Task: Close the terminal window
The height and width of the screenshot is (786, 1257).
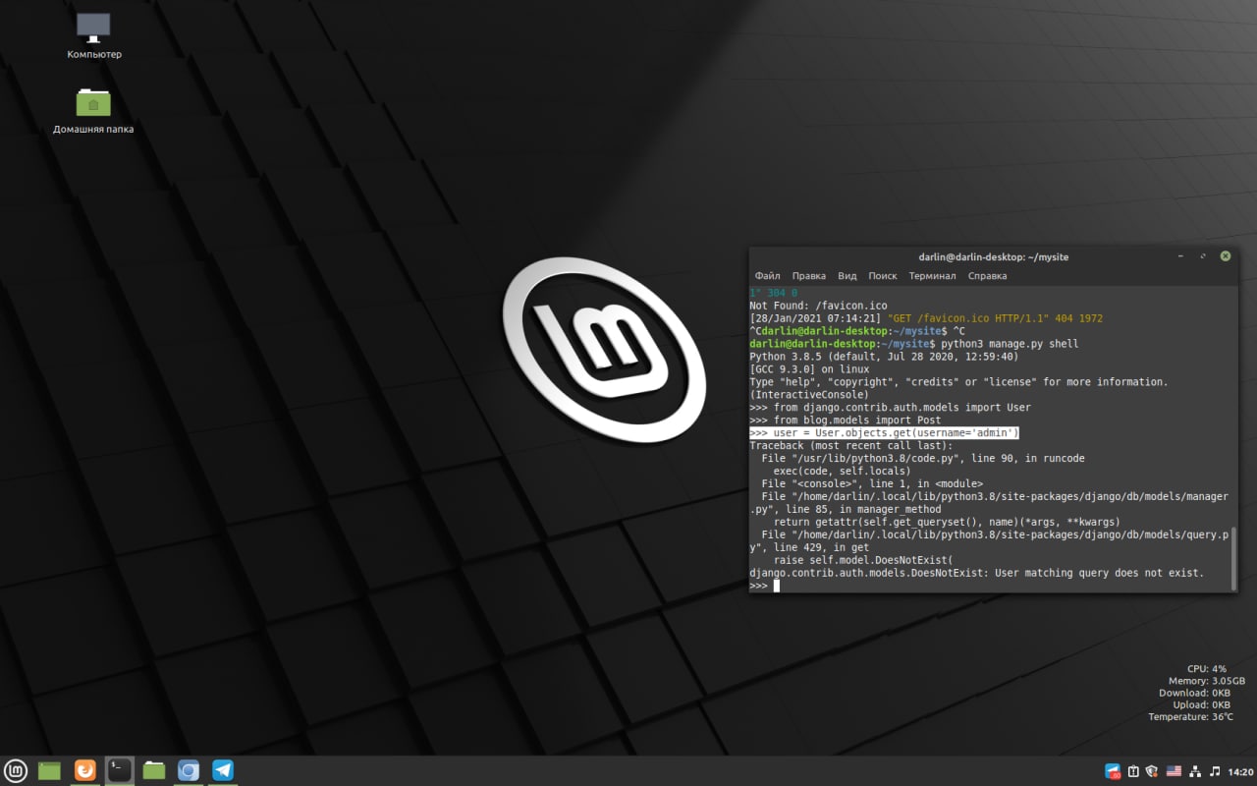Action: pos(1226,256)
